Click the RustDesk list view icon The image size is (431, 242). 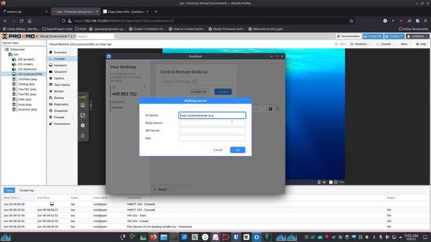(x=277, y=109)
